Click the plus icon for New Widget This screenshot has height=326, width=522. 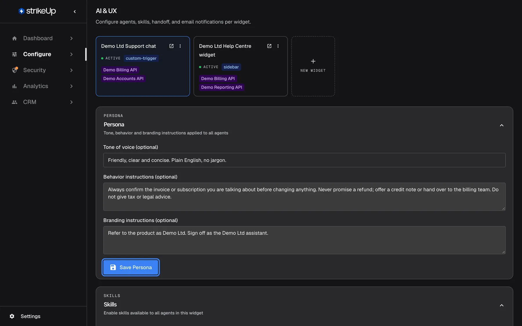pyautogui.click(x=313, y=61)
